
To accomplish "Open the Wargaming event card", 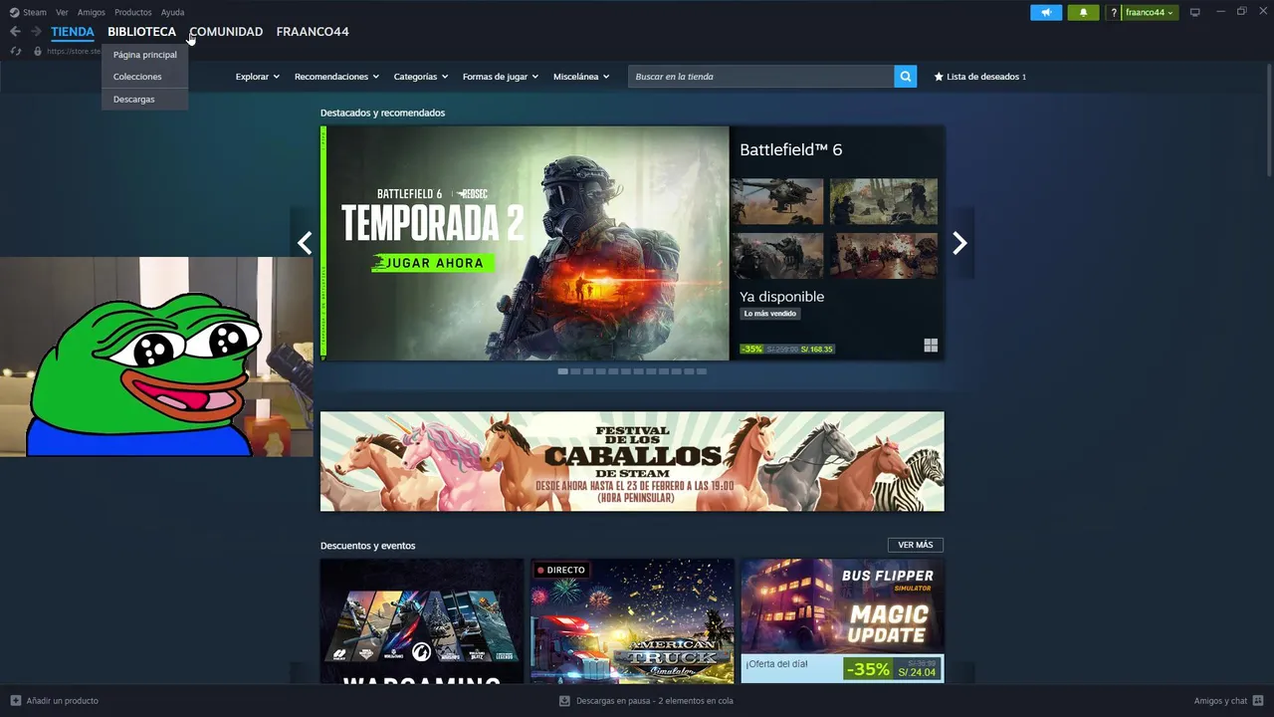I will click(x=422, y=621).
